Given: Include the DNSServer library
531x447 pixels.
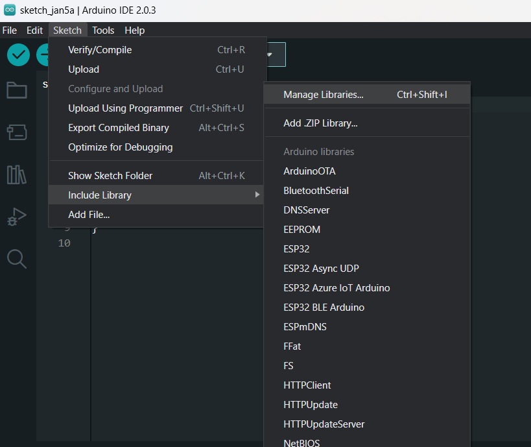Looking at the screenshot, I should pyautogui.click(x=367, y=210).
